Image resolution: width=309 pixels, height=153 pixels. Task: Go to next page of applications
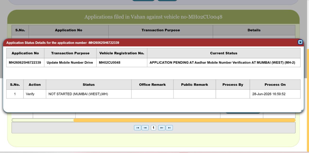point(161,128)
